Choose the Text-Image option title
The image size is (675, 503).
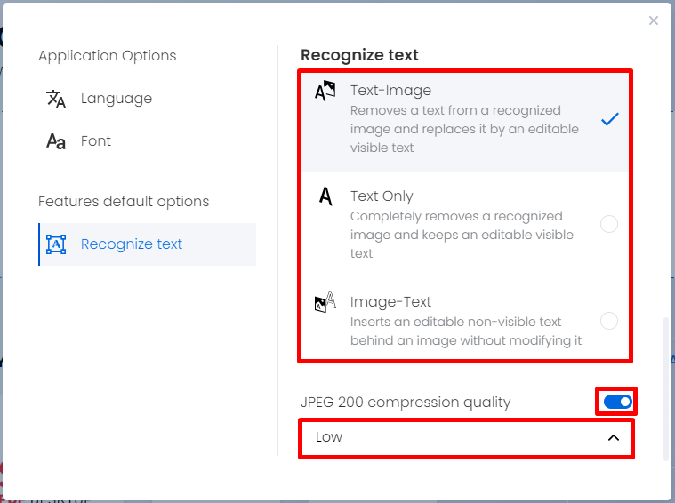tap(390, 91)
